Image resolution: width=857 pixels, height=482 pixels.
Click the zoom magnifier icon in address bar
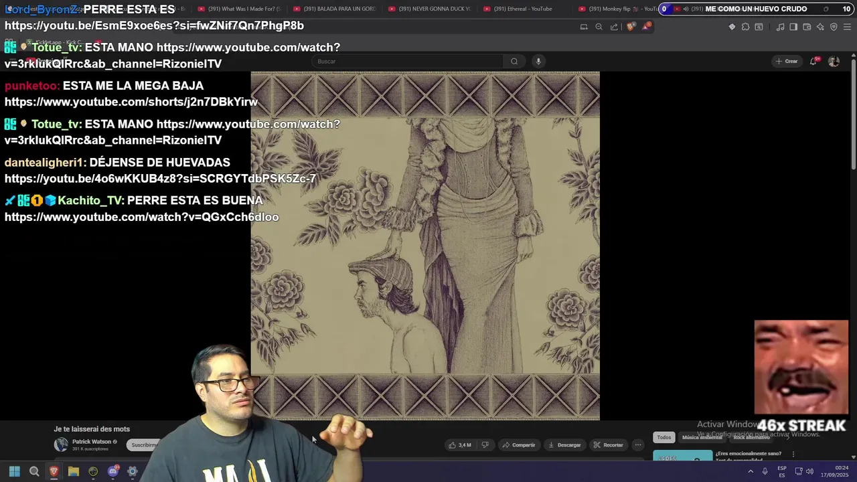point(599,27)
